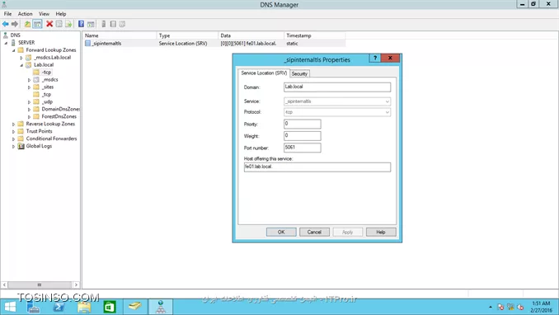Screen dimensions: 559x315
Task: Select the Trust Points tree item
Action: pyautogui.click(x=39, y=131)
